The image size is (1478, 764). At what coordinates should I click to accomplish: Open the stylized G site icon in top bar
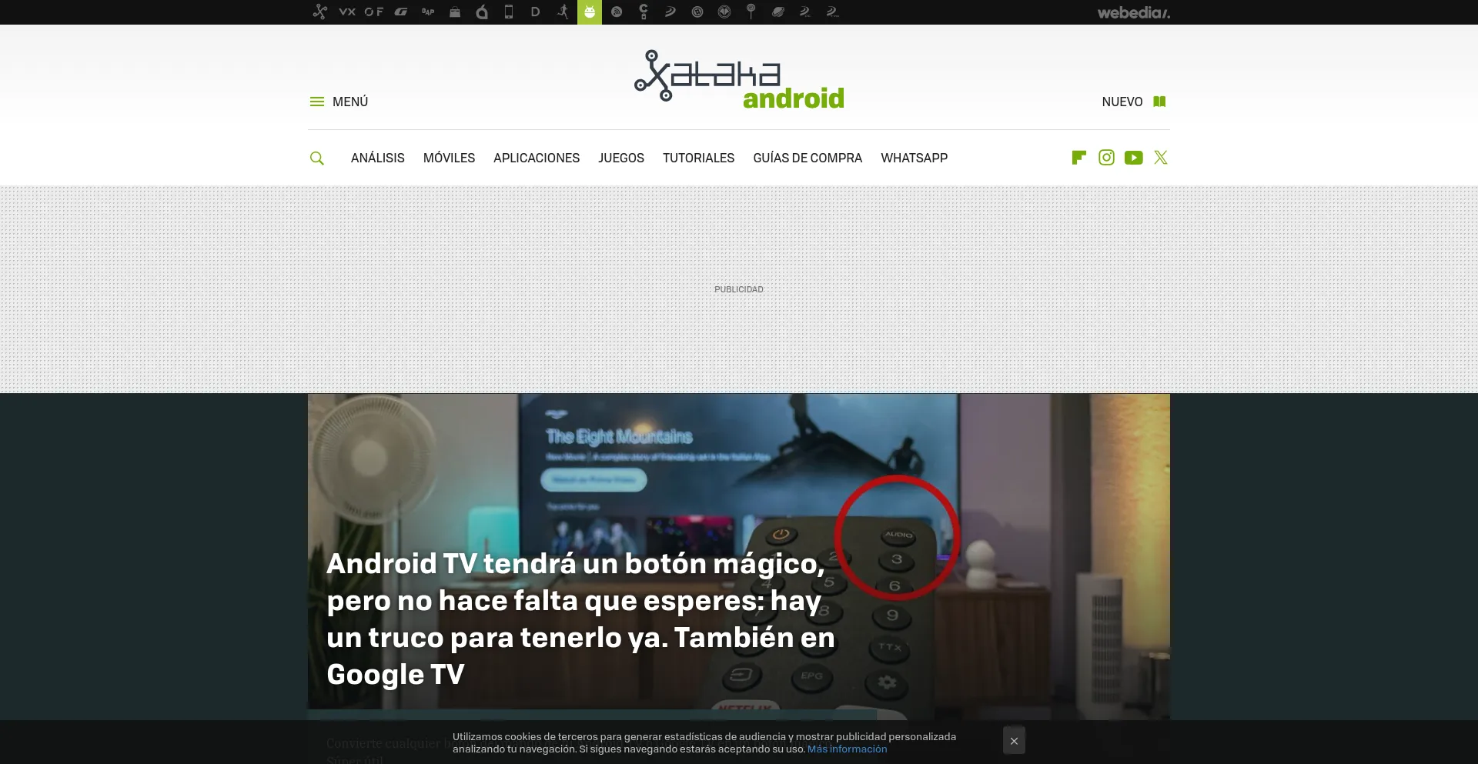tap(401, 12)
